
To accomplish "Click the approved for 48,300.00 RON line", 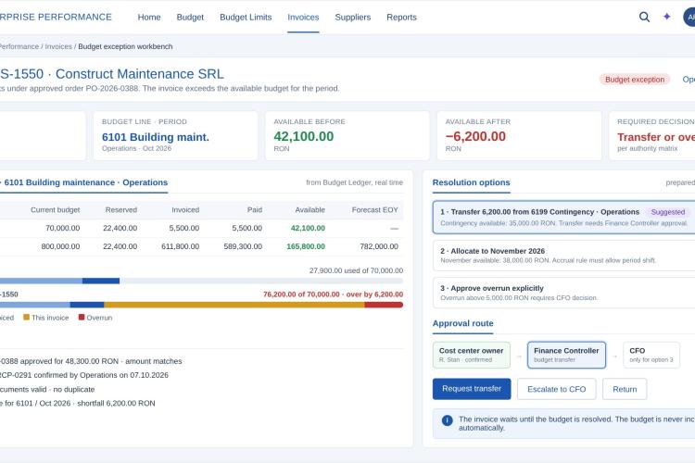I will (x=91, y=361).
